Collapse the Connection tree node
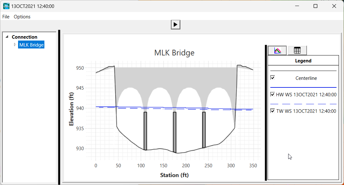 (7, 37)
